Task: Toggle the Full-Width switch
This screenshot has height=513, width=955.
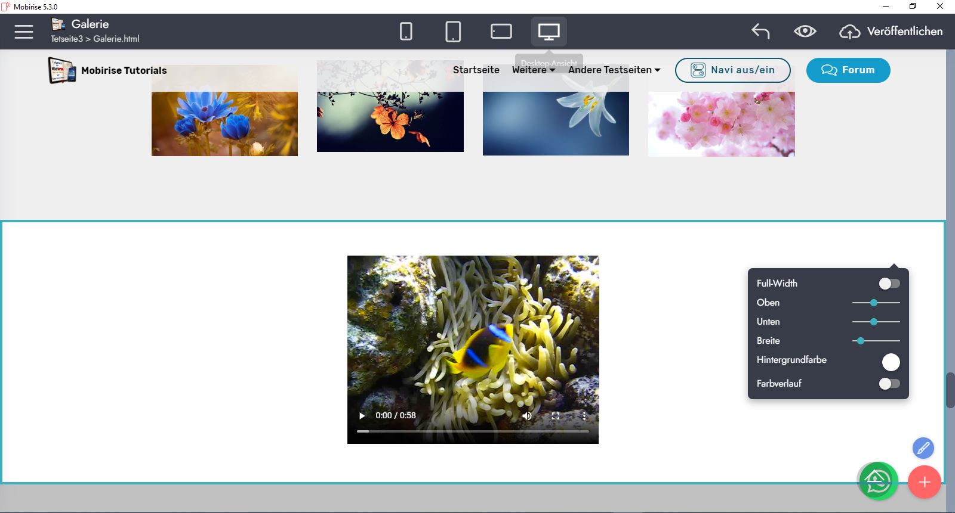Action: point(889,284)
